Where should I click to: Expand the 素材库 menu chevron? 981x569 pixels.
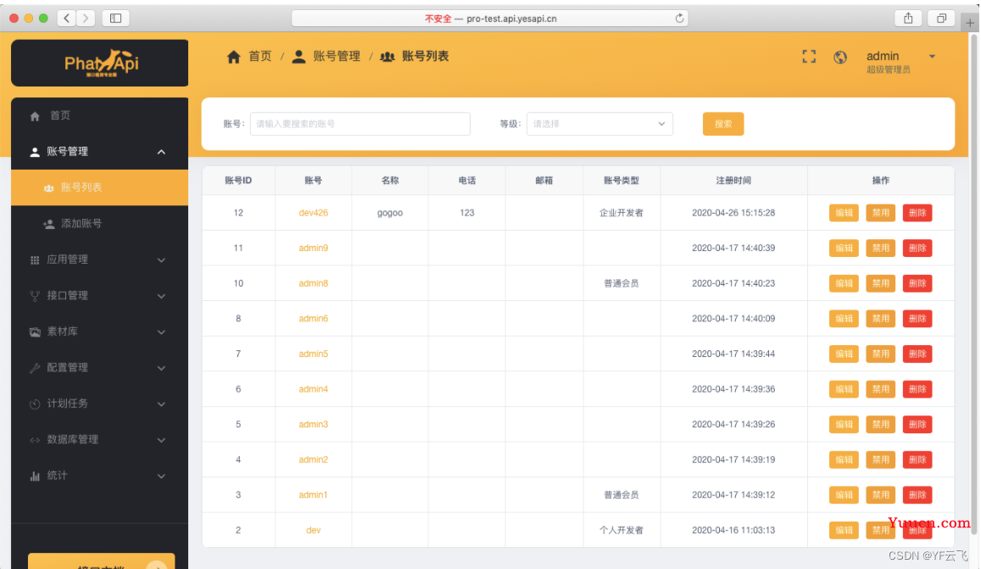161,332
